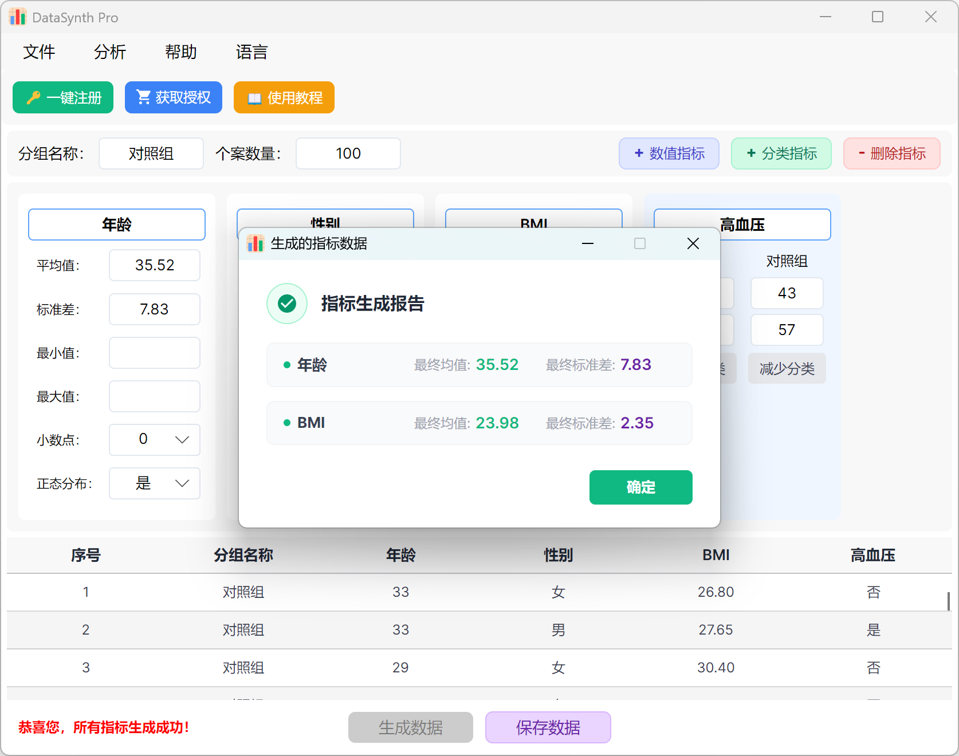
Task: Click the book icon on 使用教程
Action: (x=254, y=99)
